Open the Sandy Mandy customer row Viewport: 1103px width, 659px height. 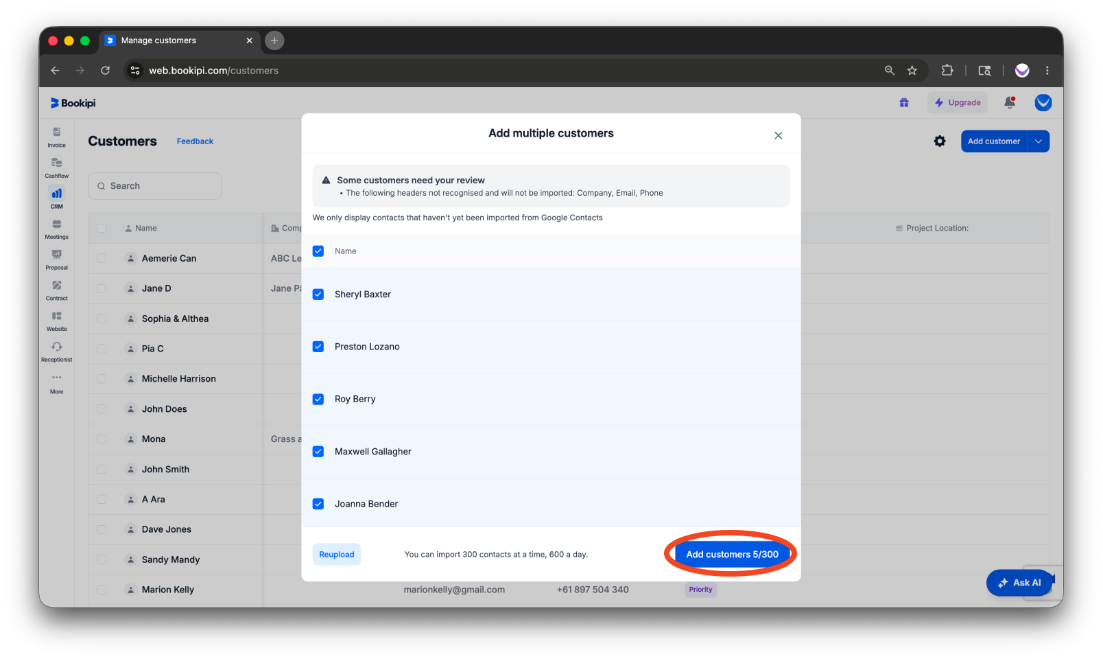tap(170, 559)
